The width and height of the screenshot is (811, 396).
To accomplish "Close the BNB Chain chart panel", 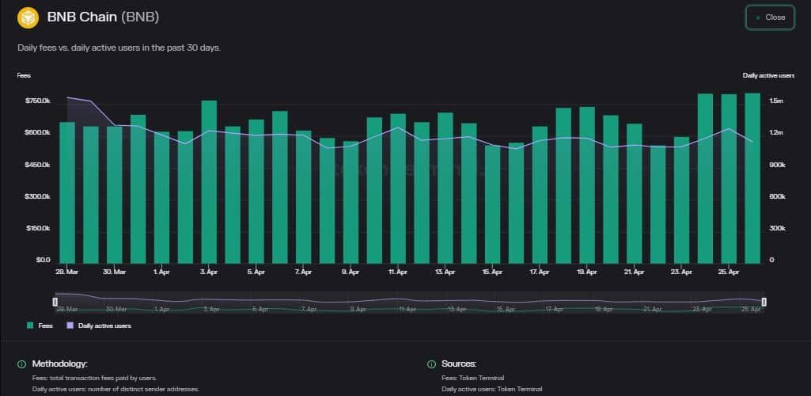I will pos(770,17).
